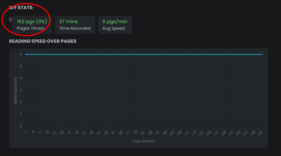Click the 0 label on y-axis
Viewport: 281px width, 156px height.
coord(21,126)
